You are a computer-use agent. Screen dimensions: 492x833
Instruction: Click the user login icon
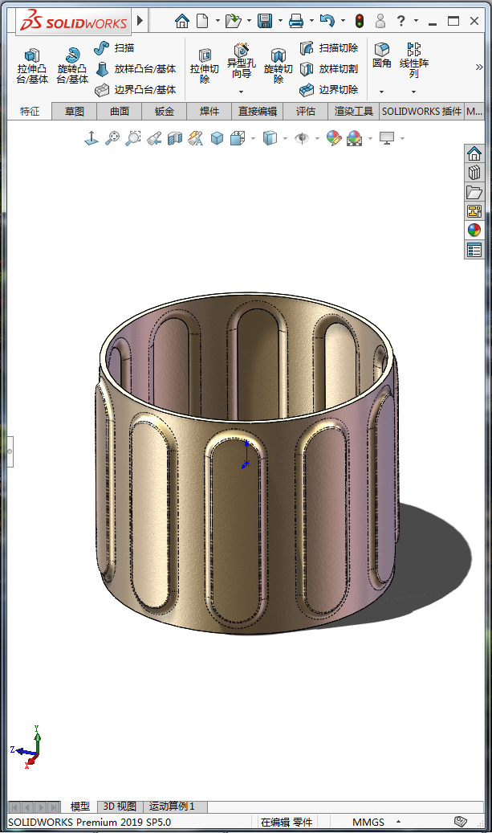[x=380, y=21]
